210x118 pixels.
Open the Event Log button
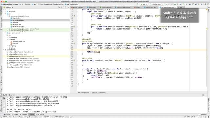tap(203, 114)
